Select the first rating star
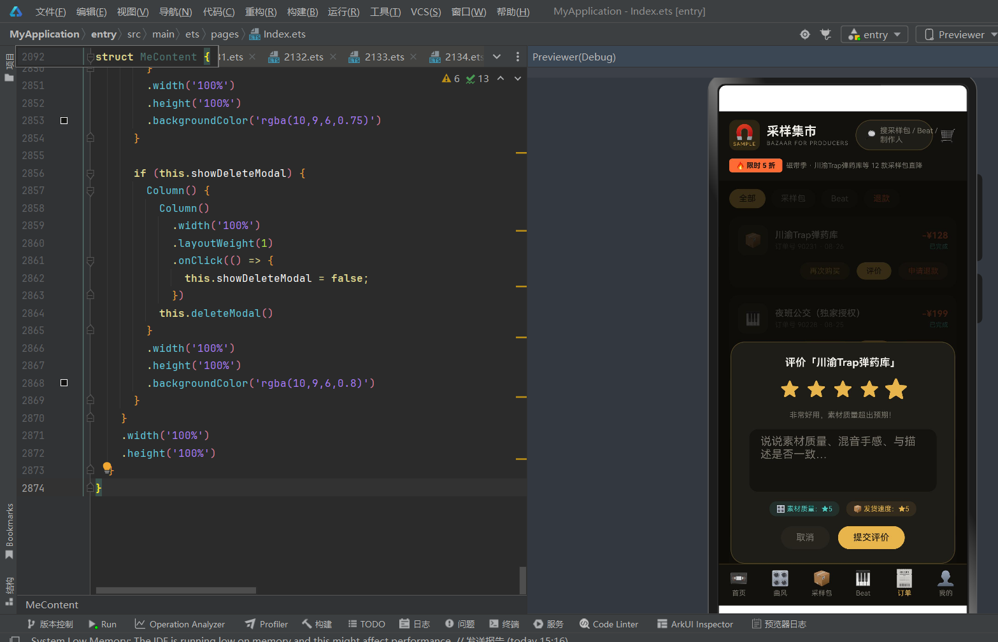 (x=790, y=389)
